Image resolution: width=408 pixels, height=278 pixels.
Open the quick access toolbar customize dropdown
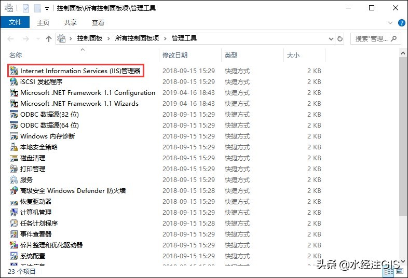pos(47,9)
